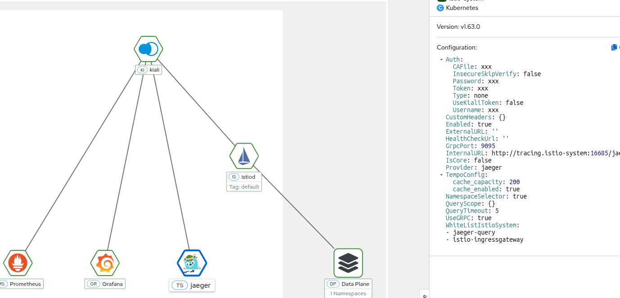Collapse the Auth section caret
The height and width of the screenshot is (298, 620).
(441, 59)
